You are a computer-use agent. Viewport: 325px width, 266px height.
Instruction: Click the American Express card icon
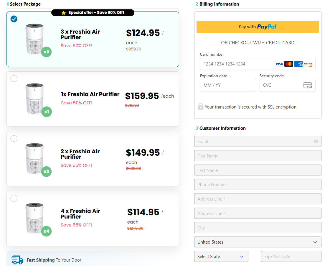(298, 64)
